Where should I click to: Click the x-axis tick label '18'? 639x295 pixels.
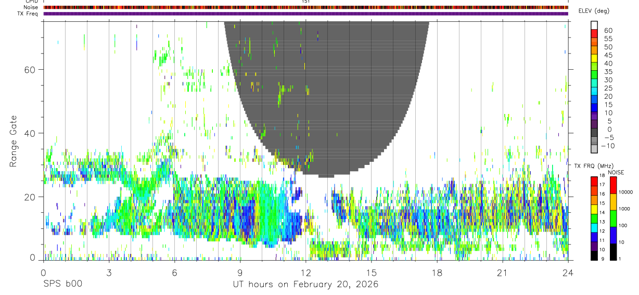point(437,272)
